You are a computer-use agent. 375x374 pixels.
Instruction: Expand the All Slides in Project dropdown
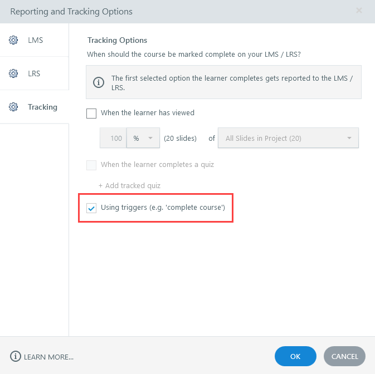tap(288, 138)
